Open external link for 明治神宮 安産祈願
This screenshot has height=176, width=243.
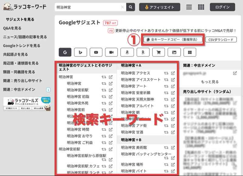tap(173, 93)
